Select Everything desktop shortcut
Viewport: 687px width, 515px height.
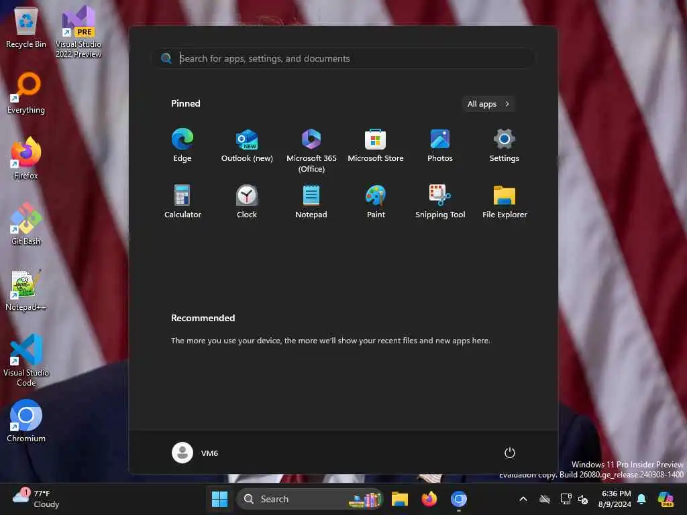pos(26,93)
